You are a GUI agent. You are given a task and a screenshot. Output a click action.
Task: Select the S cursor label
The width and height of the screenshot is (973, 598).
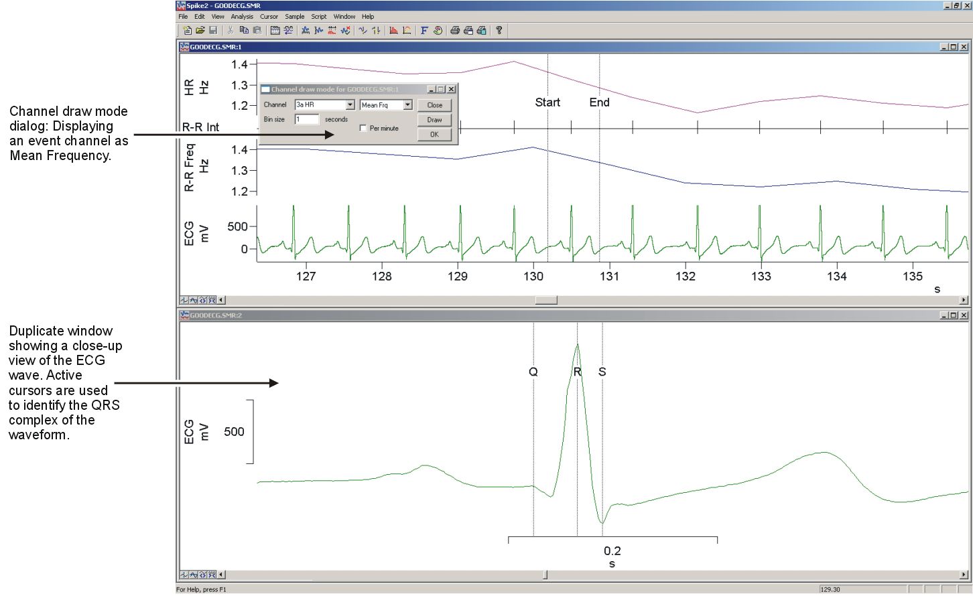pos(602,372)
